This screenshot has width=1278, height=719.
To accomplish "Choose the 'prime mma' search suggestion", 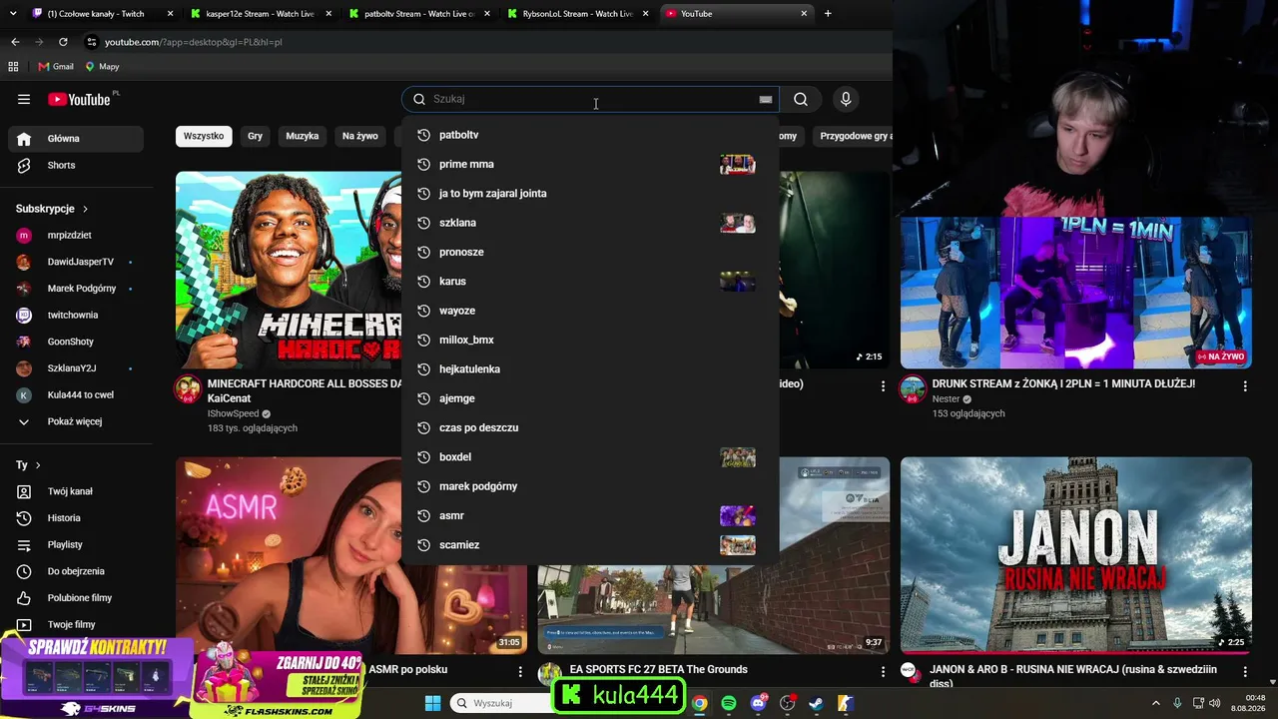I will [590, 164].
